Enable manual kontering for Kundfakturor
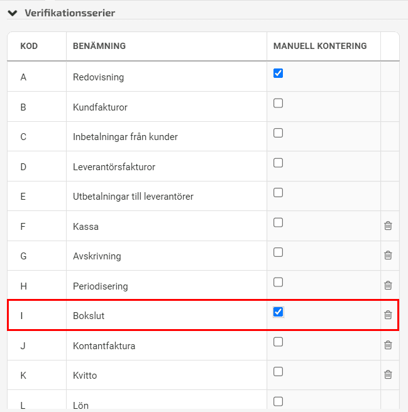The image size is (408, 412). (278, 103)
